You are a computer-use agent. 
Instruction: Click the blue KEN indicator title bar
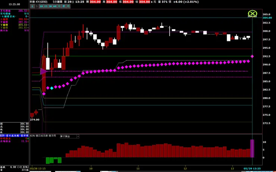click(x=15, y=136)
